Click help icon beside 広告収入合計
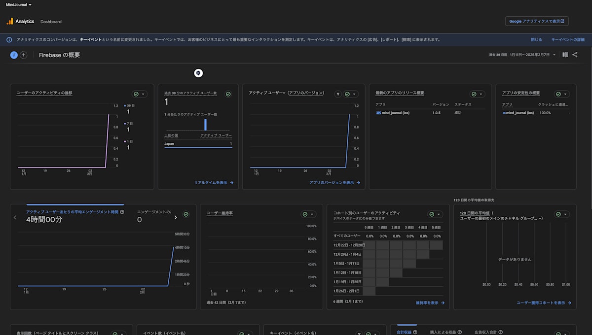The height and width of the screenshot is (335, 592). coord(501,333)
